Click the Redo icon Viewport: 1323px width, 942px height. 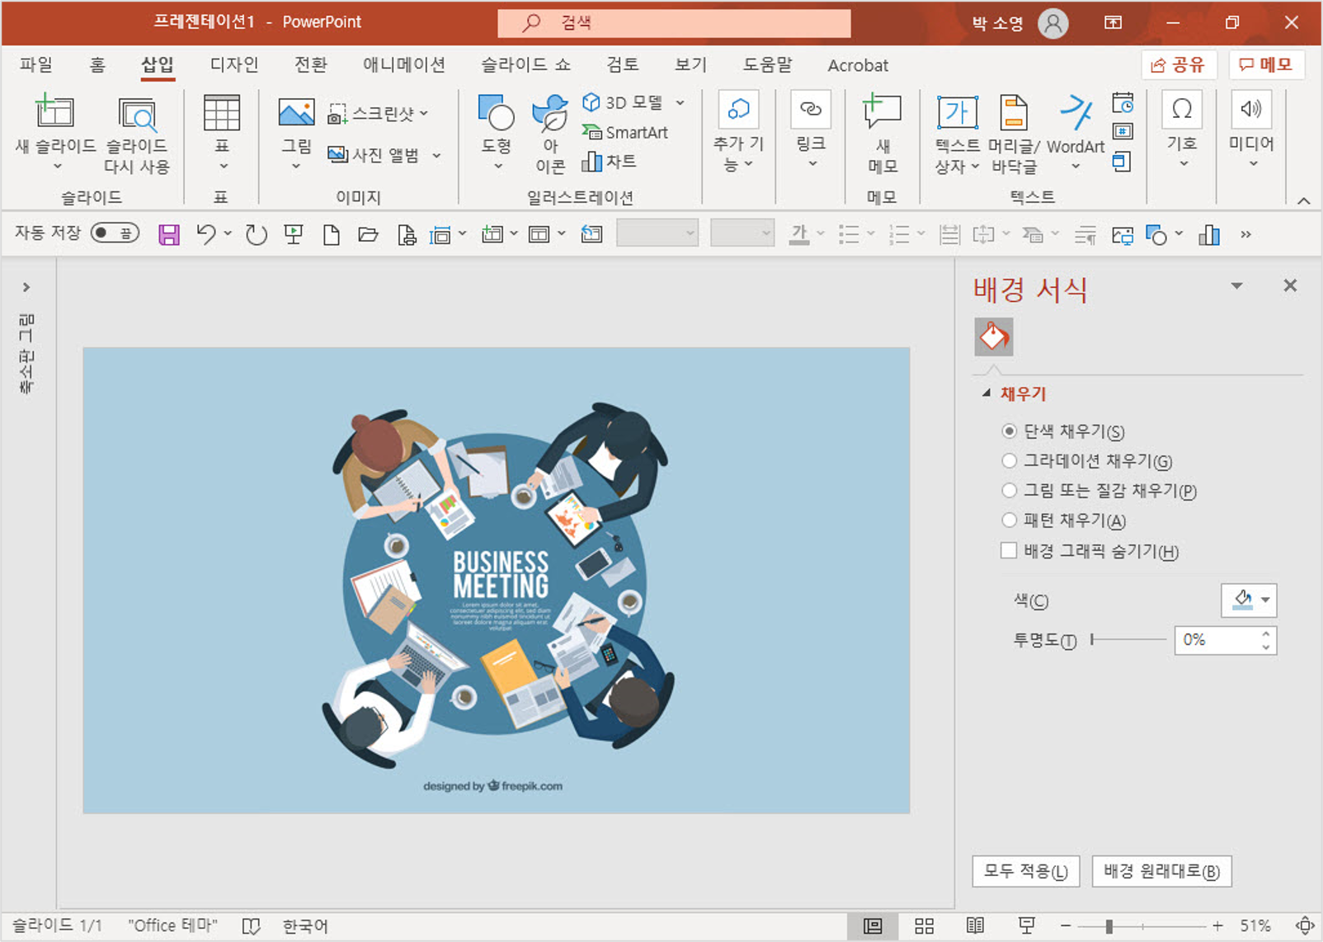(257, 235)
